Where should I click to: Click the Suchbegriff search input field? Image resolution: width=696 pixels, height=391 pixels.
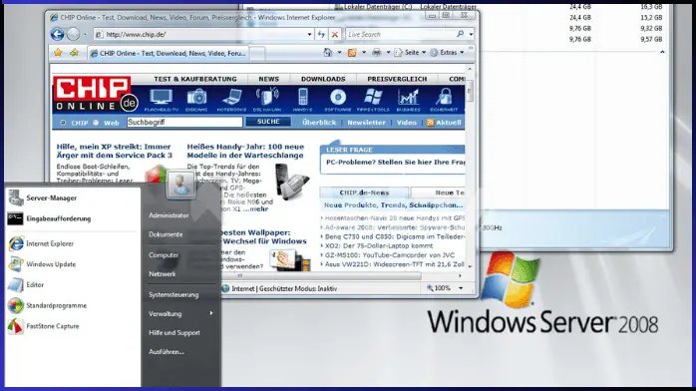point(184,122)
